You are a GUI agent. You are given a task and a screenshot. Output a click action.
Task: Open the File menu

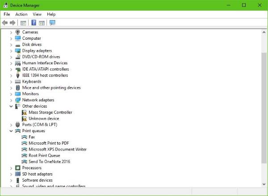[7, 14]
